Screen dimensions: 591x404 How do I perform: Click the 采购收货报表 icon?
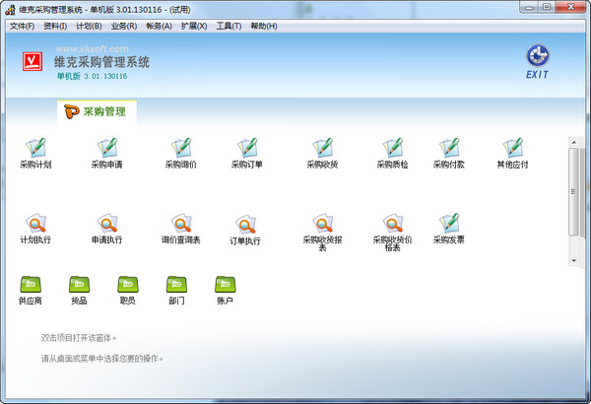[322, 232]
